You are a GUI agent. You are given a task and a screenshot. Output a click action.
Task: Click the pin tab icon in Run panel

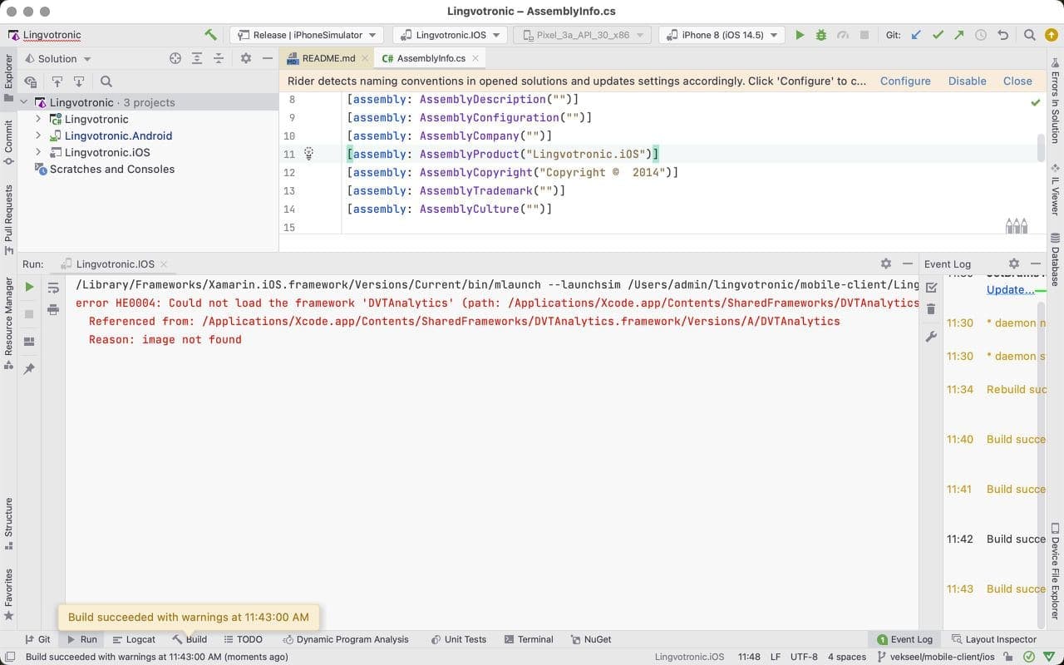29,368
